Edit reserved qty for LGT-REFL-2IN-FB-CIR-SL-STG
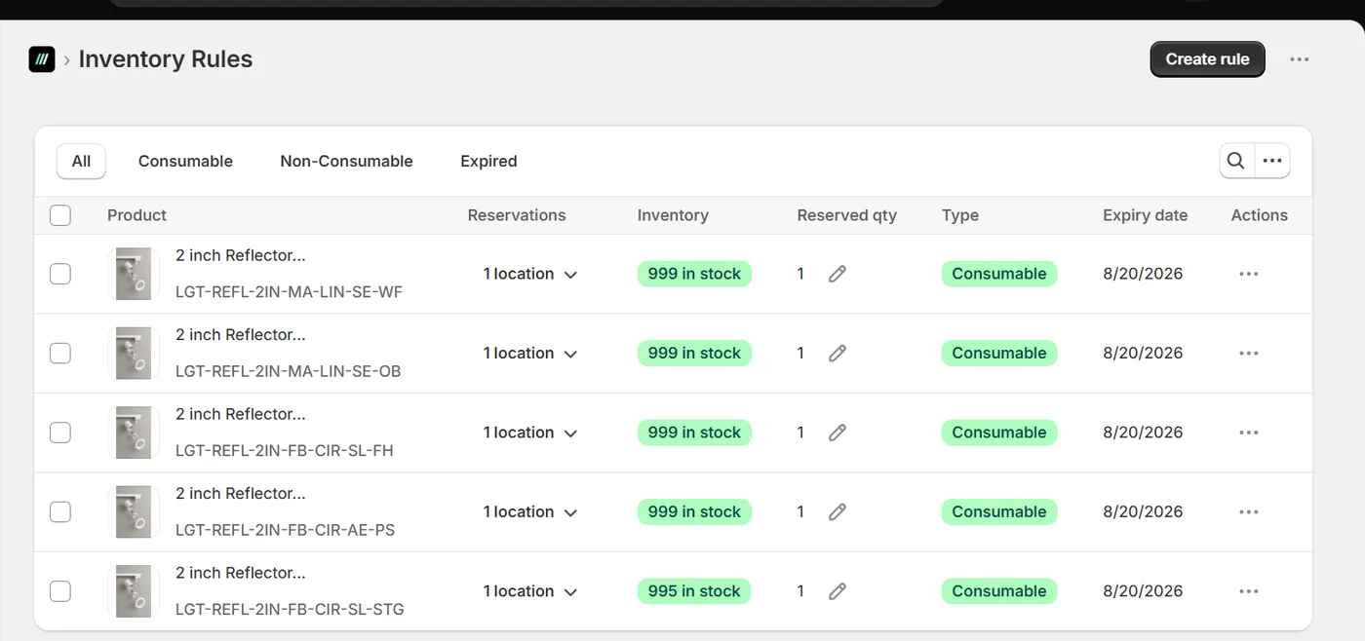This screenshot has height=641, width=1365. (837, 591)
